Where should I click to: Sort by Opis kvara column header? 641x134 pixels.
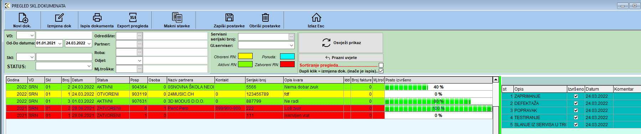click(313, 80)
